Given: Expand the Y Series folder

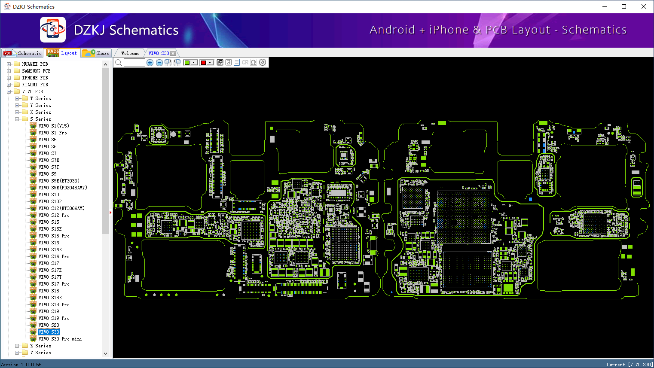Looking at the screenshot, I should [x=17, y=105].
